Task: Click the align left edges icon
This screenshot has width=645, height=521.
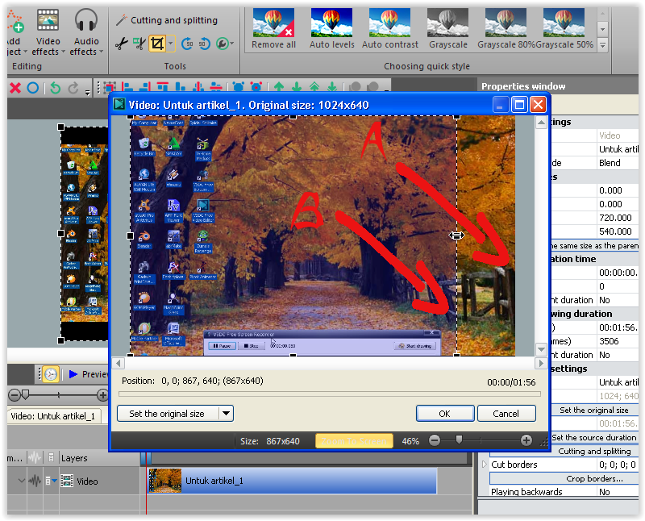Action: tap(127, 87)
